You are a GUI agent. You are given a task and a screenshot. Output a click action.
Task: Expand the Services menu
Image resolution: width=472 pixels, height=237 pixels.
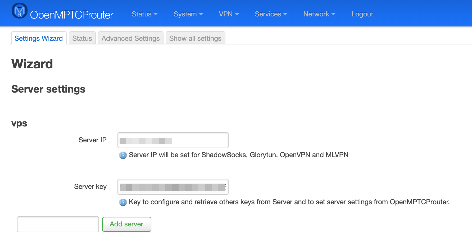point(271,14)
